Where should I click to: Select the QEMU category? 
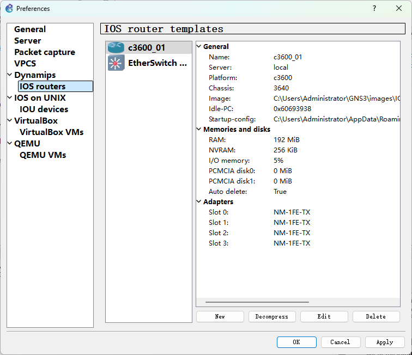pos(27,143)
